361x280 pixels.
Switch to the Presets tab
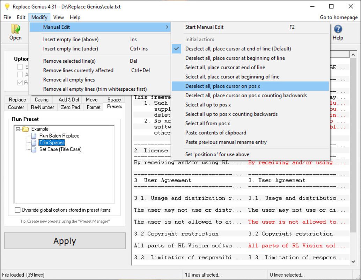115,107
